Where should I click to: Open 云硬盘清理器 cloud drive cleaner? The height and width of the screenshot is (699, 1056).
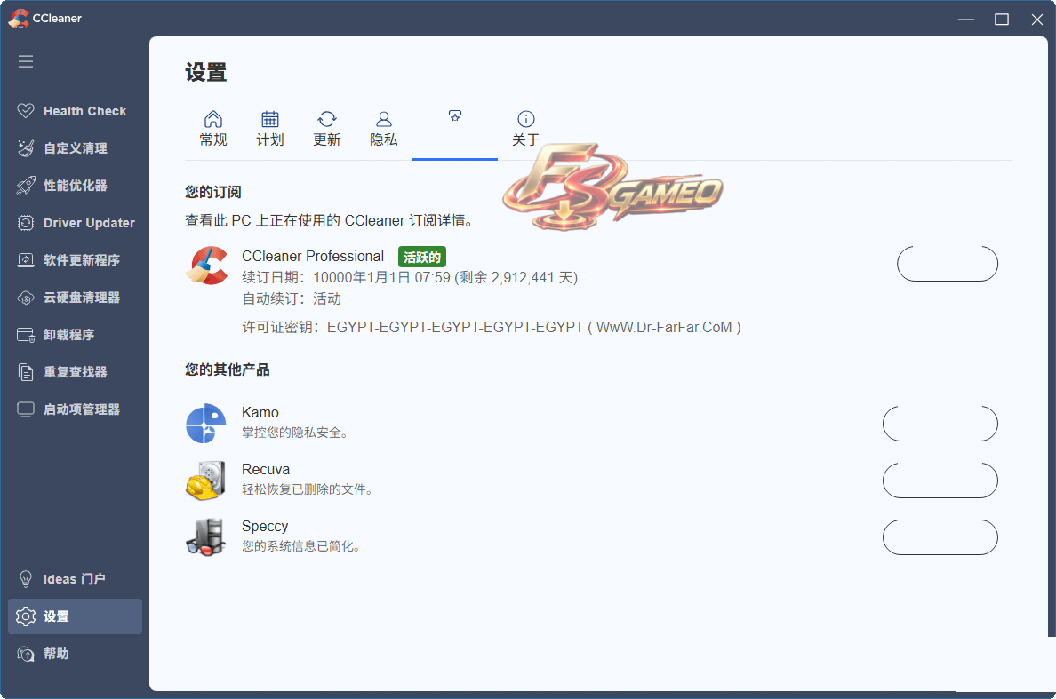[75, 298]
